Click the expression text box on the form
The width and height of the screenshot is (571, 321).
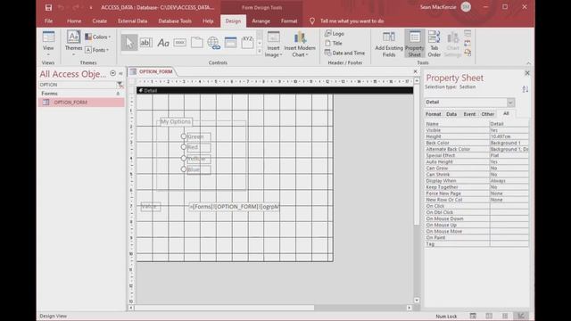click(234, 207)
